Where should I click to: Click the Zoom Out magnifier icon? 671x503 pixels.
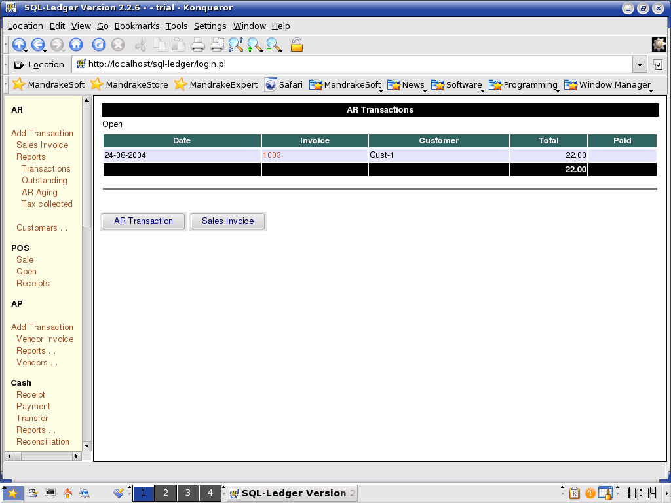click(x=274, y=45)
